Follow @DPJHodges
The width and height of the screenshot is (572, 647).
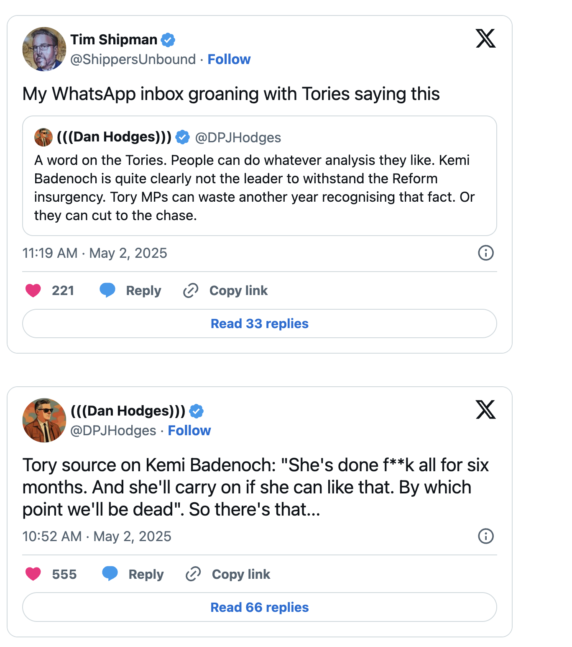coord(189,431)
